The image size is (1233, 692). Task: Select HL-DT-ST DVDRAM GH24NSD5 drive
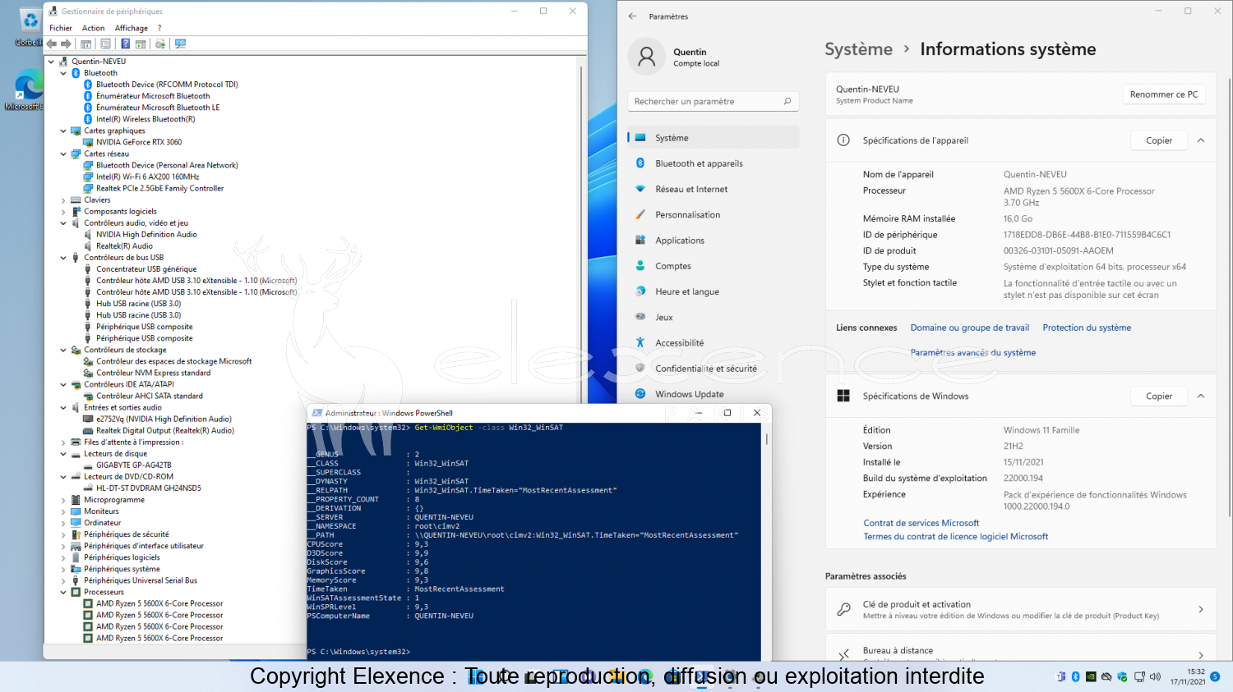pos(148,488)
